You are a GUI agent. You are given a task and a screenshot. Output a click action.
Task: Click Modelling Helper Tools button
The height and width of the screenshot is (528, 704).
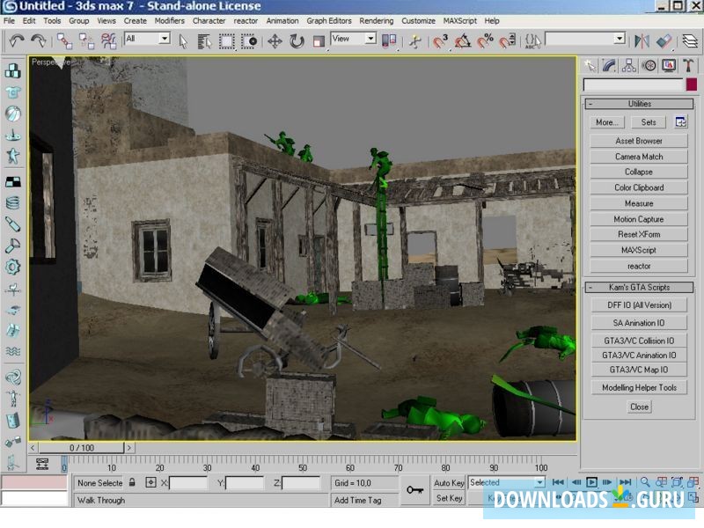tap(640, 387)
